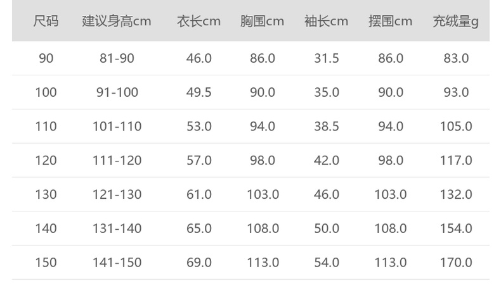
Task: Click the 42.0 sleeve length cell
Action: click(x=326, y=161)
